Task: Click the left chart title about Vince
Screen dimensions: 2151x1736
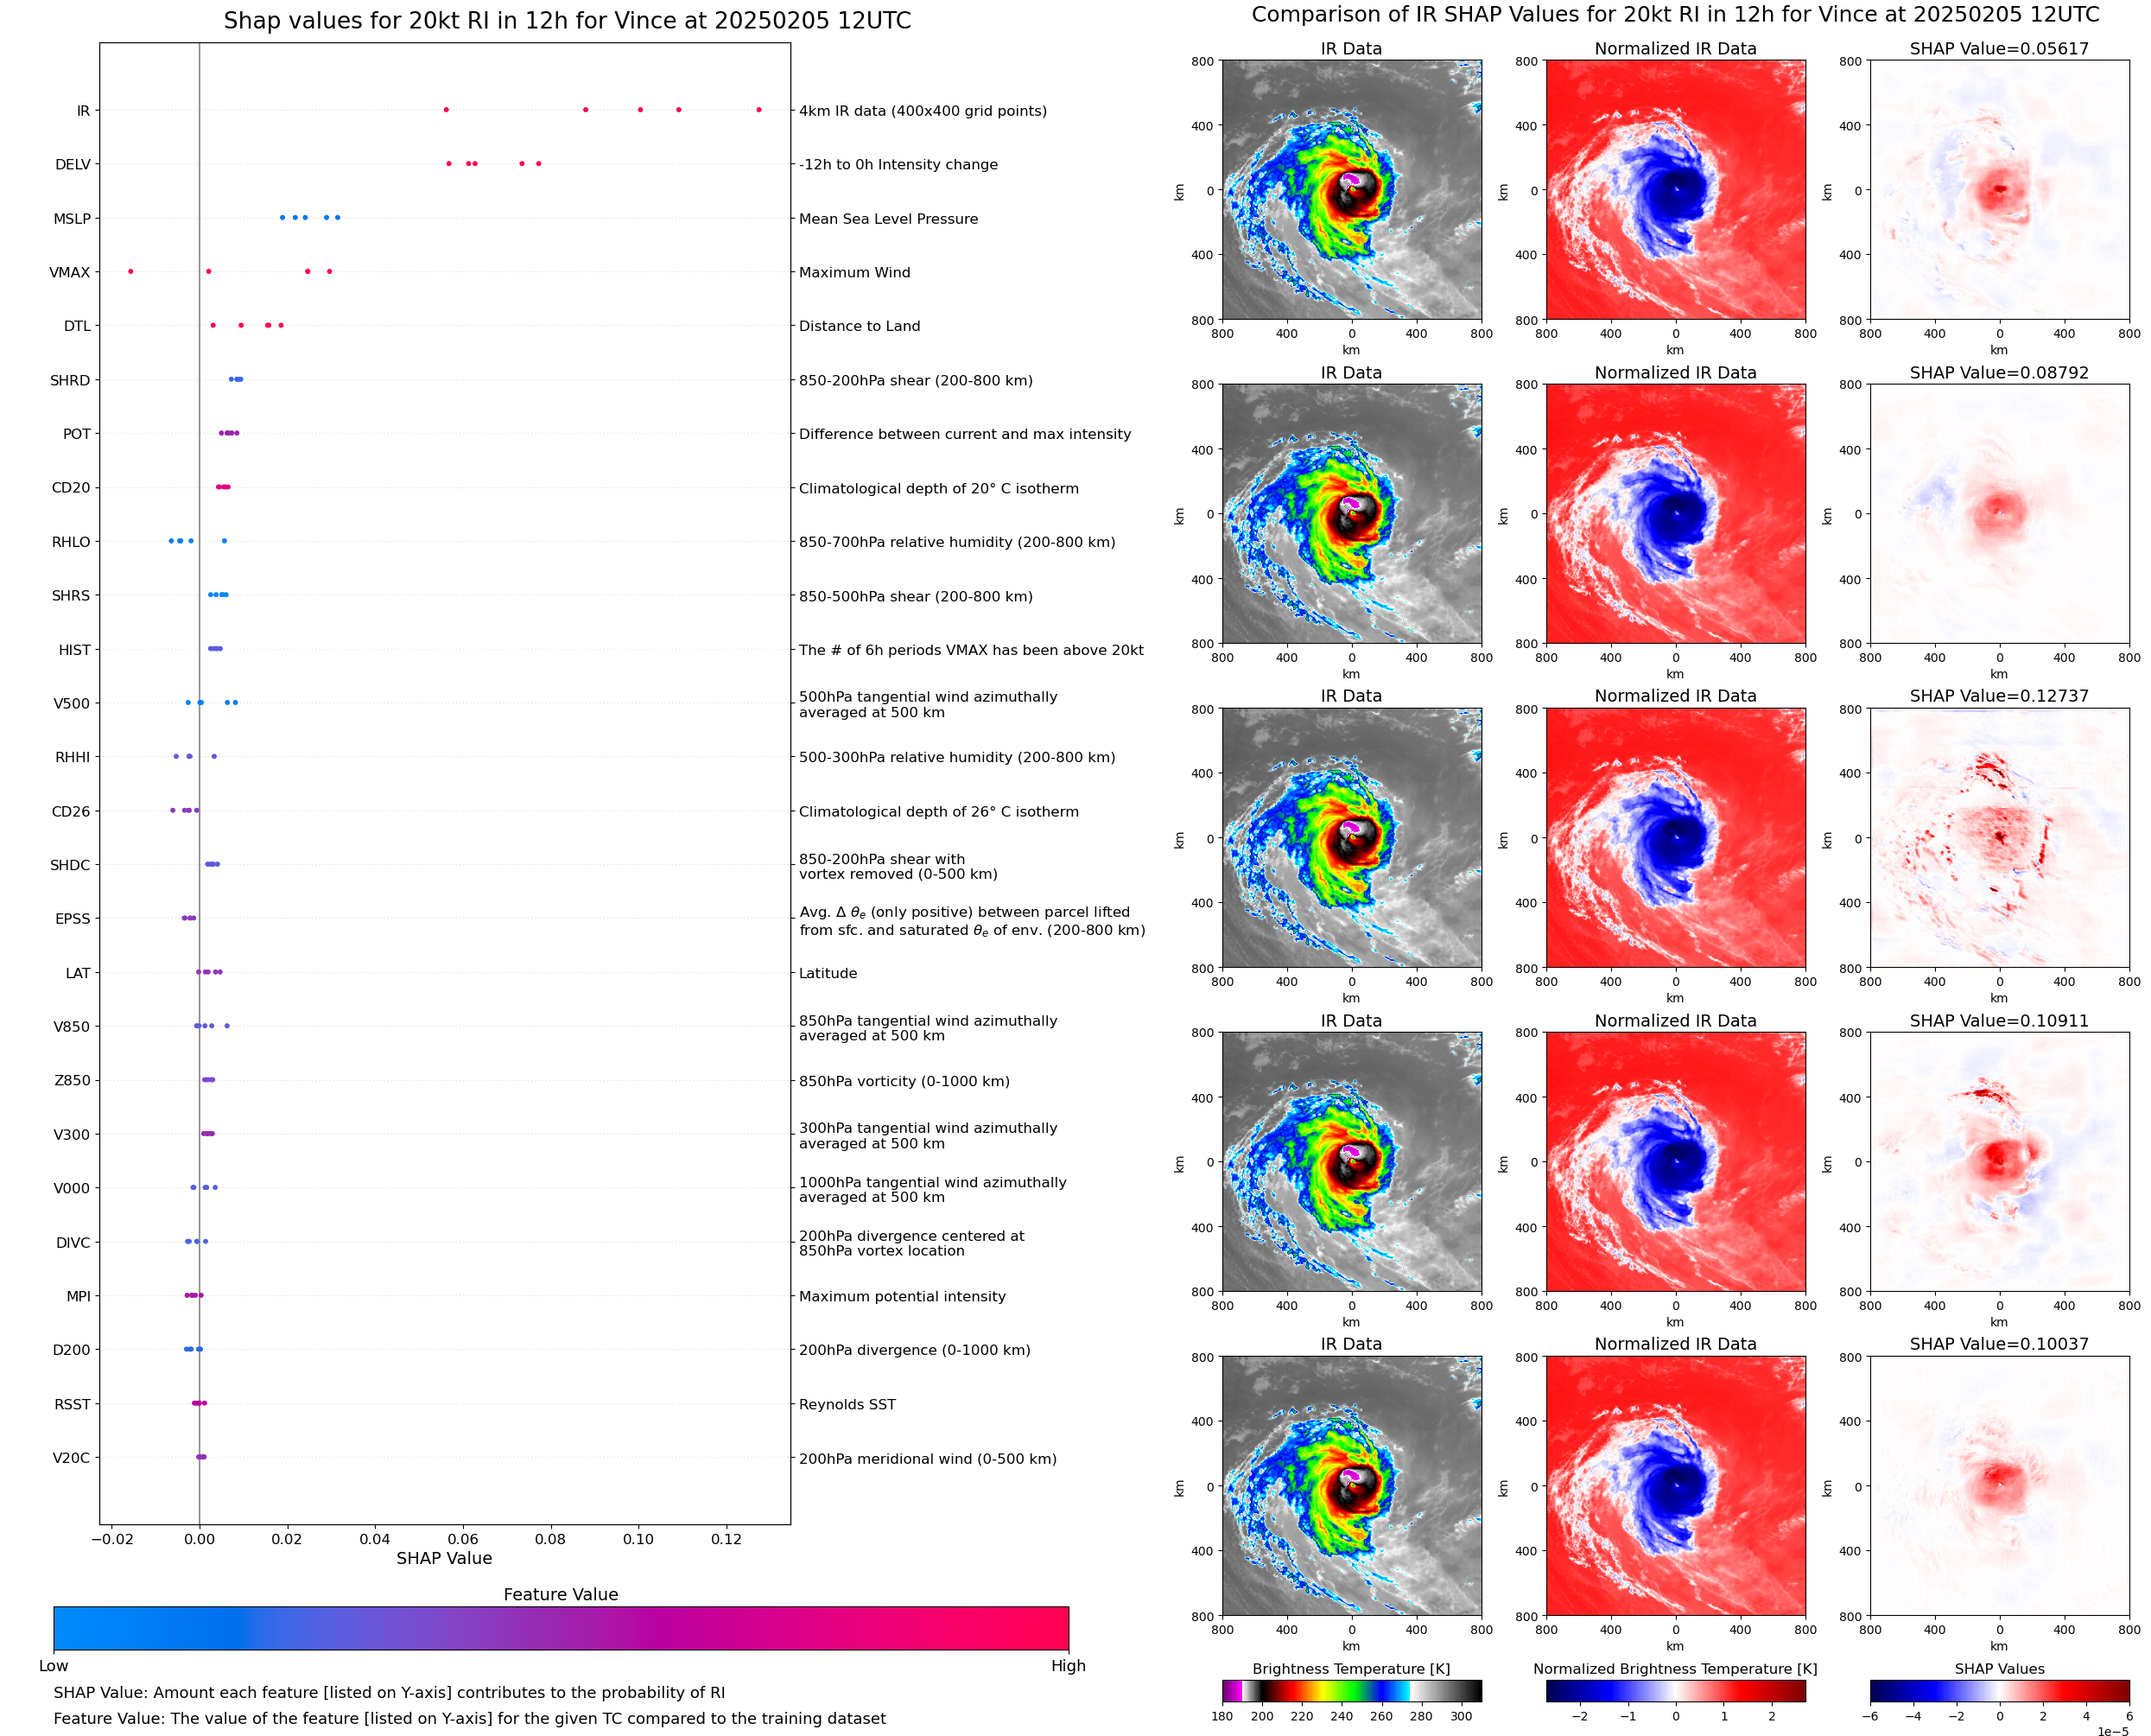Action: click(567, 21)
